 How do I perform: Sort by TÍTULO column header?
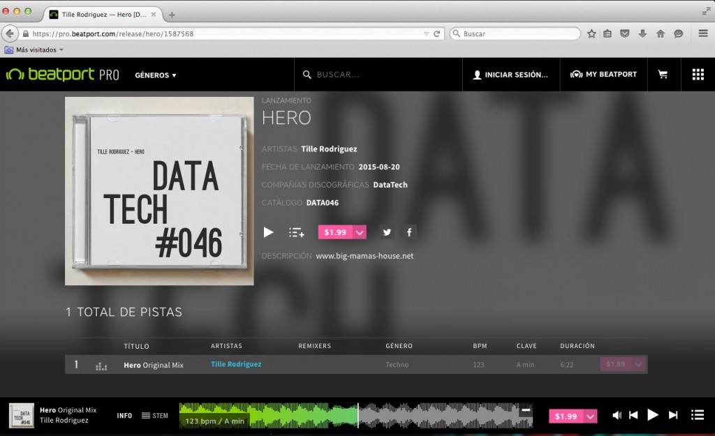[x=136, y=346]
